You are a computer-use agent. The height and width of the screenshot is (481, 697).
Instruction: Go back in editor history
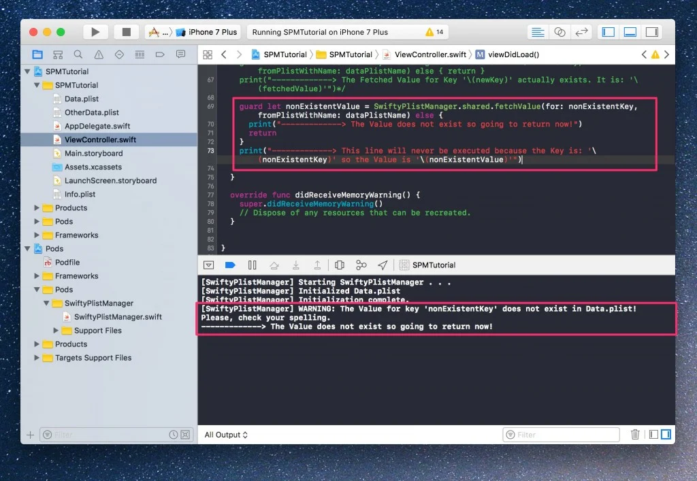click(x=223, y=54)
